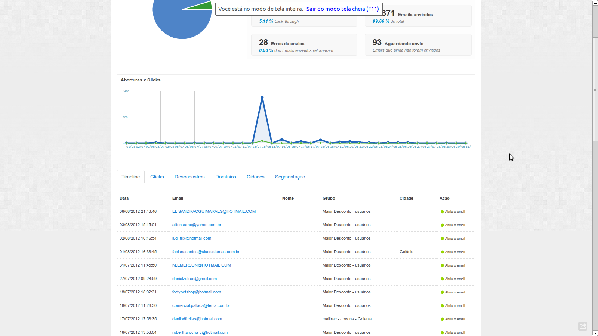
Task: Click the green status dot beside ELISANDRACGUIMARAES entry
Action: (442, 211)
